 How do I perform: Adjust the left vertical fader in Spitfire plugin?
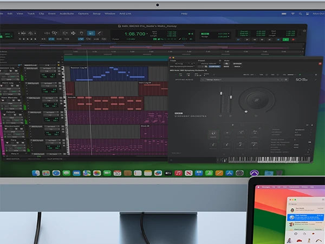pyautogui.click(x=221, y=93)
